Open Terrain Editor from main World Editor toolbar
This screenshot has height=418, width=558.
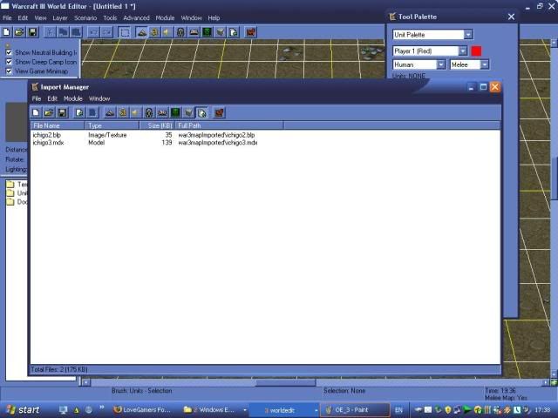pos(141,32)
